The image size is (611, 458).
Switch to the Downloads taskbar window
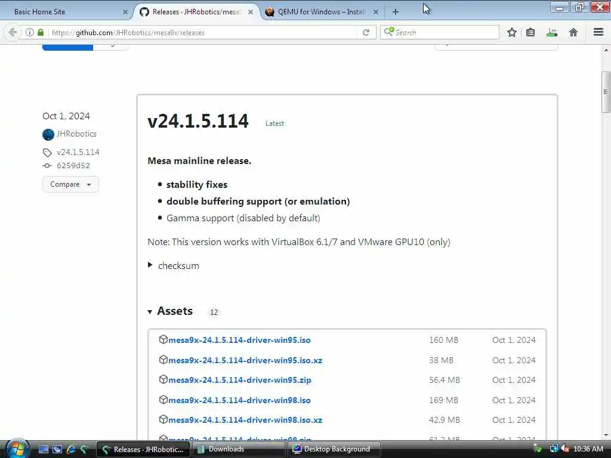239,449
